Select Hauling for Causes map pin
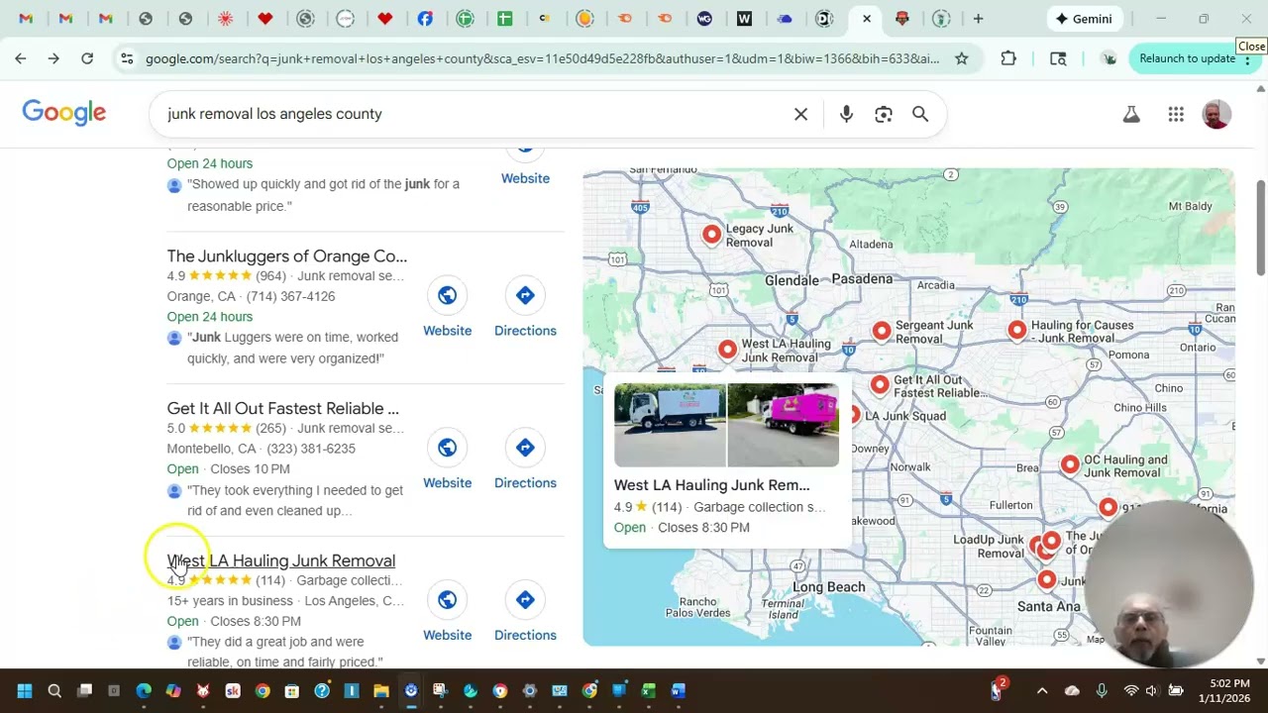This screenshot has height=713, width=1268. click(1017, 331)
